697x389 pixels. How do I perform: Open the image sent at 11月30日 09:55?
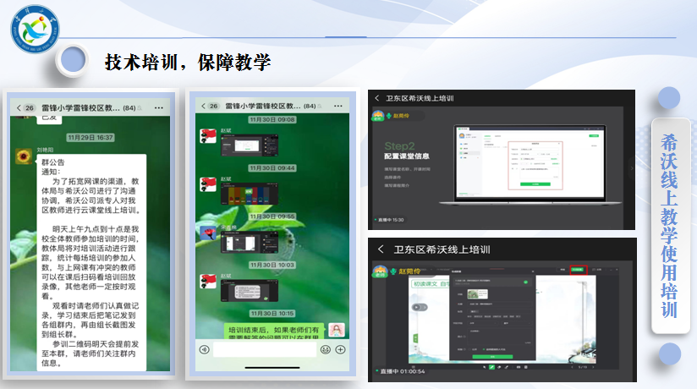click(250, 243)
